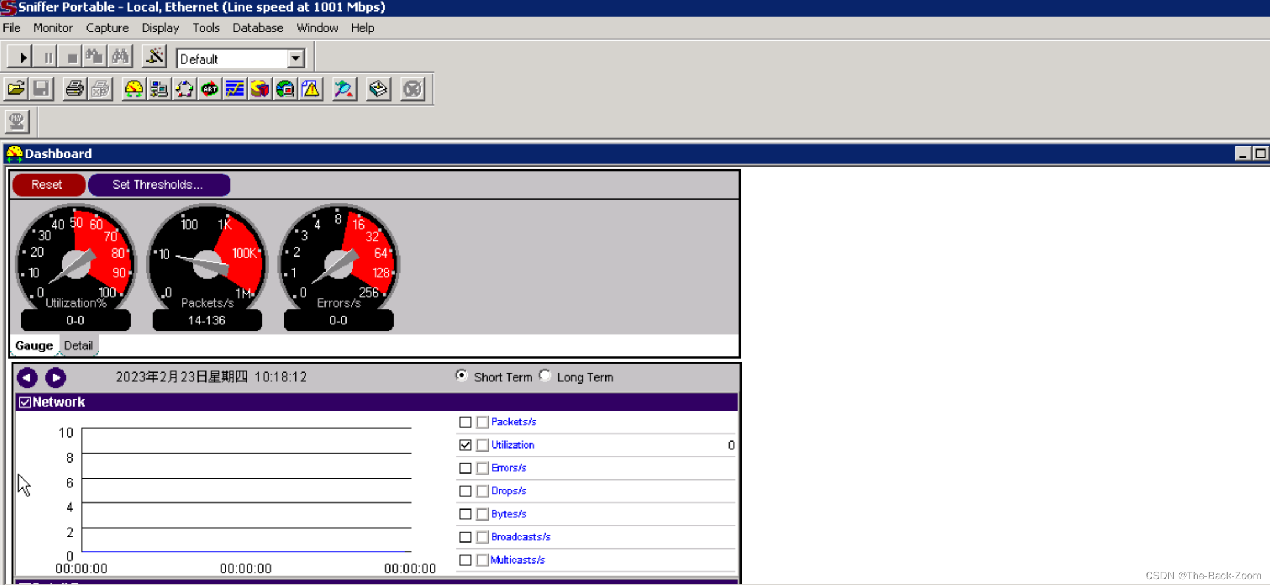
Task: Click Set Thresholds... button
Action: pos(159,185)
